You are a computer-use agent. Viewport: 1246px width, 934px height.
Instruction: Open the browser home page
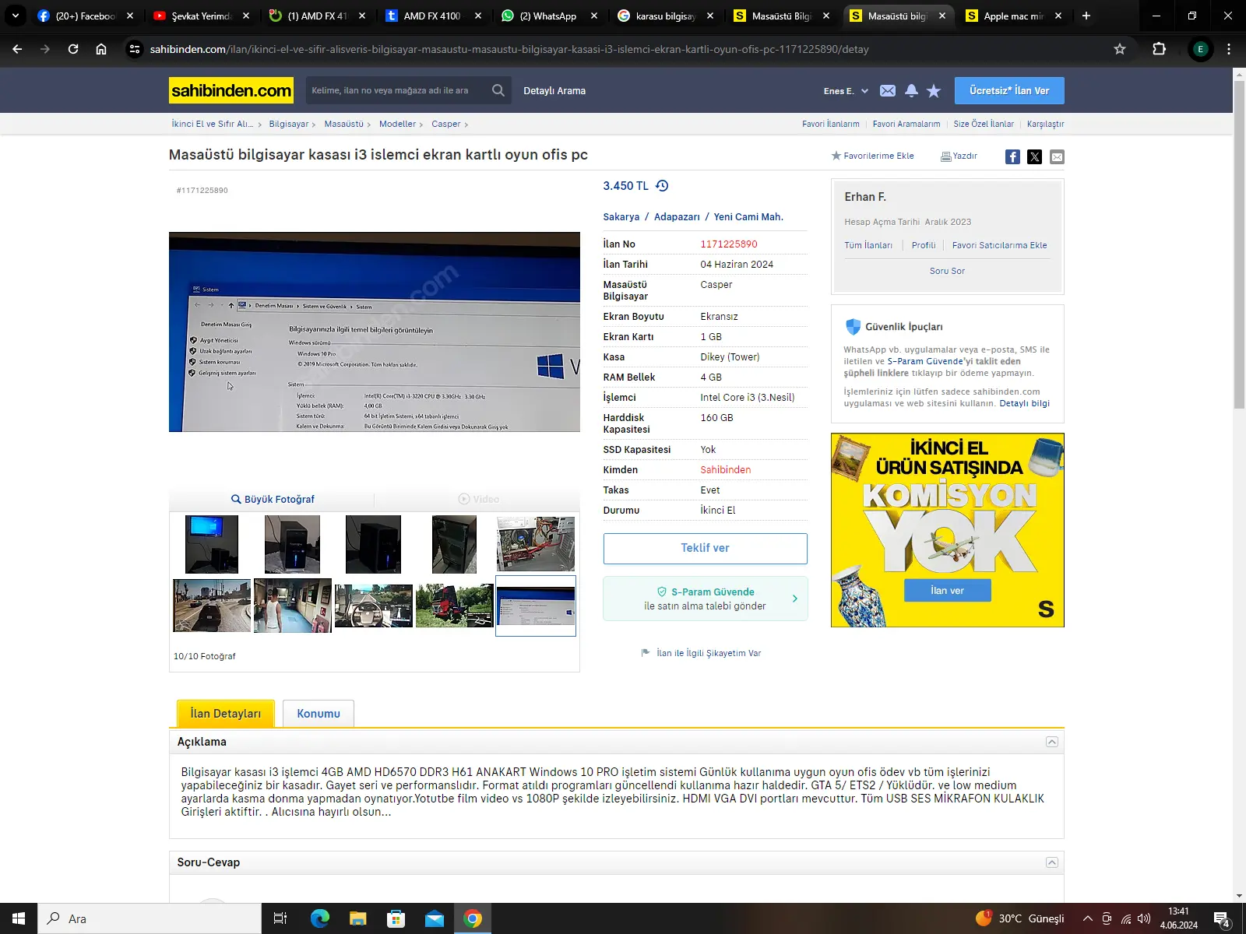point(101,49)
